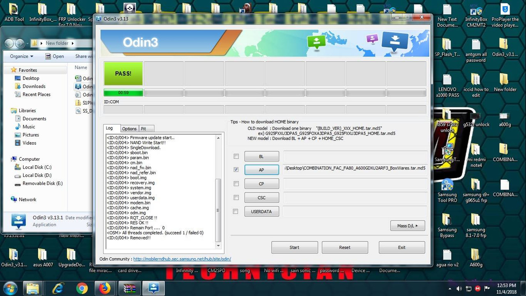526x296 pixels.
Task: Open antgsm all password text file
Action: [476, 51]
